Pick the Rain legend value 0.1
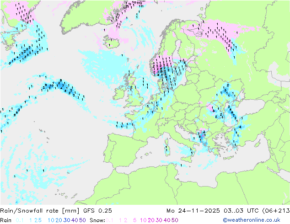Image resolution: width=290 pixels, height=224 pixels. coord(20,220)
